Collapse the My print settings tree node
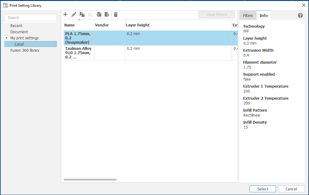Viewport: 309px width, 195px height. (x=6, y=38)
